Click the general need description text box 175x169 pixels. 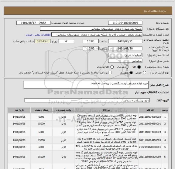point(86,85)
